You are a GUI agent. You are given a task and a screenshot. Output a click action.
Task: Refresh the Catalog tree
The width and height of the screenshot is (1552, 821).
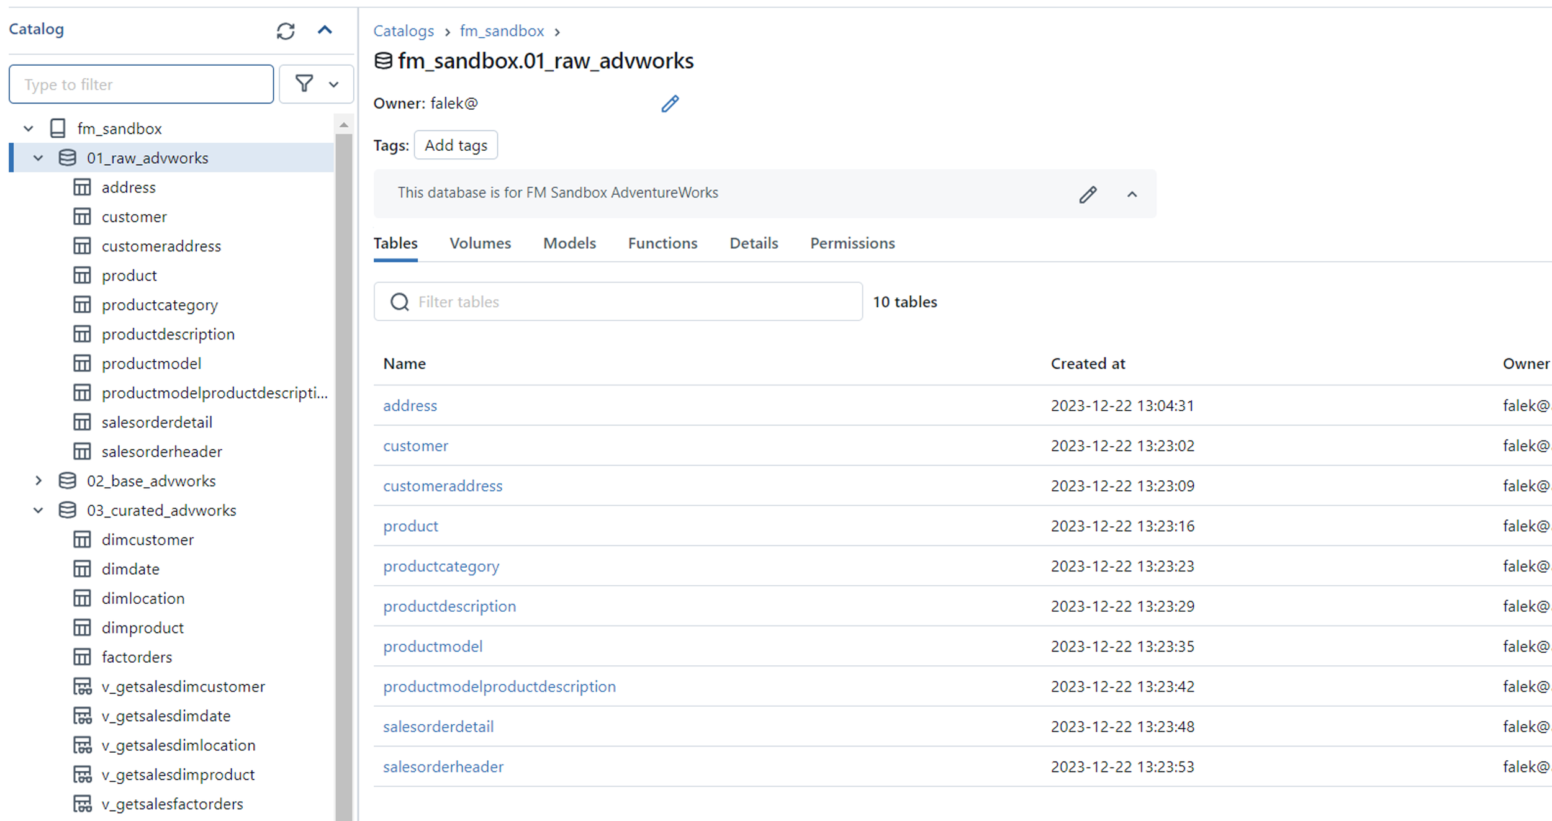click(x=286, y=31)
